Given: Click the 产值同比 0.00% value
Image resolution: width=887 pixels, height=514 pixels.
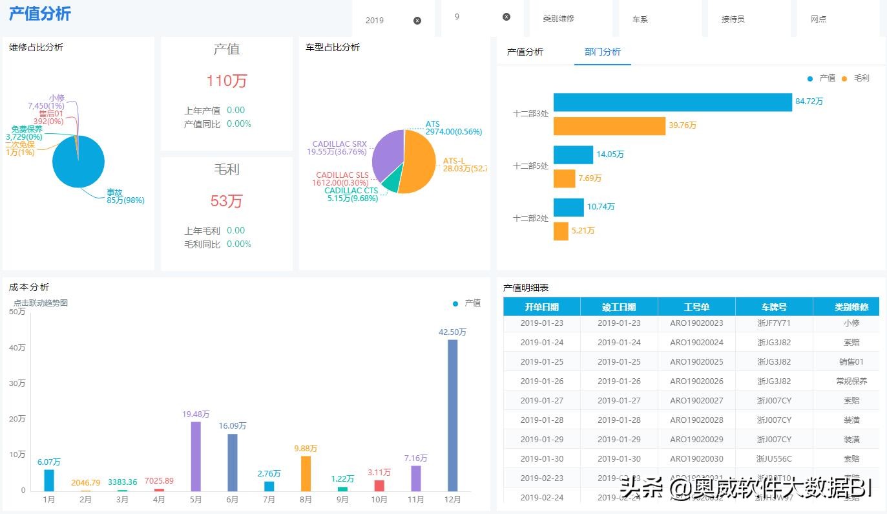Looking at the screenshot, I should pyautogui.click(x=239, y=124).
